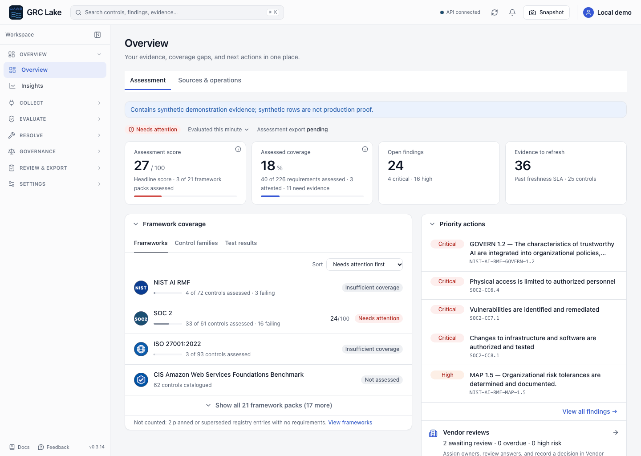Expand the REVIEW & EXPORT section
This screenshot has width=641, height=456.
(x=55, y=168)
